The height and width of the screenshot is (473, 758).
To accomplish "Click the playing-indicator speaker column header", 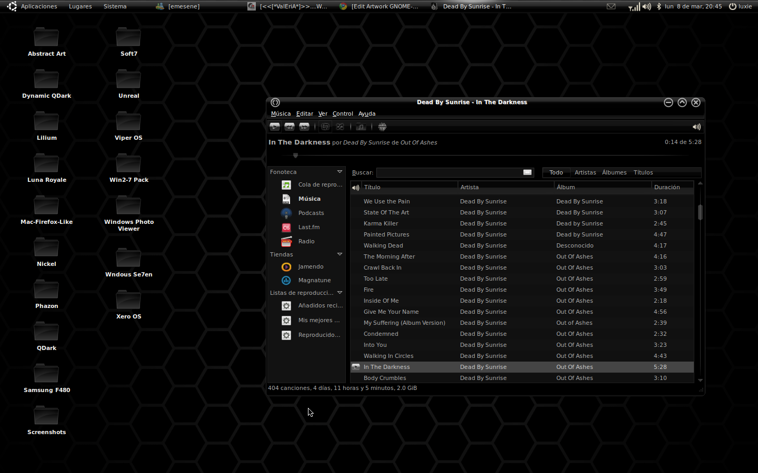I will point(356,187).
